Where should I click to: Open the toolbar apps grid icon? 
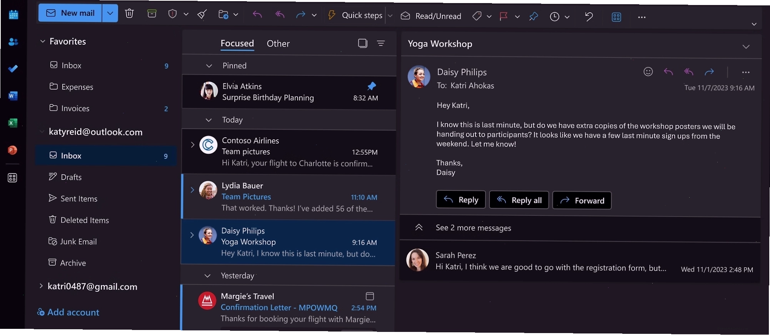[x=616, y=17]
